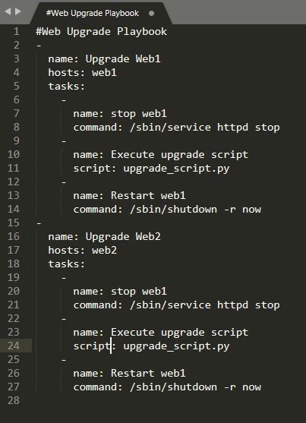Click the right tab navigation arrow
The width and height of the screenshot is (306, 423).
pyautogui.click(x=18, y=11)
